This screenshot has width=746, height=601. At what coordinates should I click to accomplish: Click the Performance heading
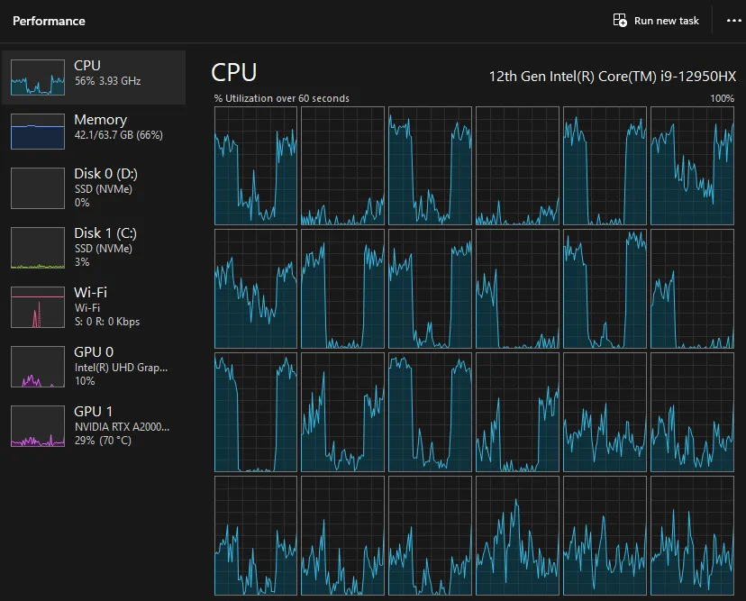49,20
